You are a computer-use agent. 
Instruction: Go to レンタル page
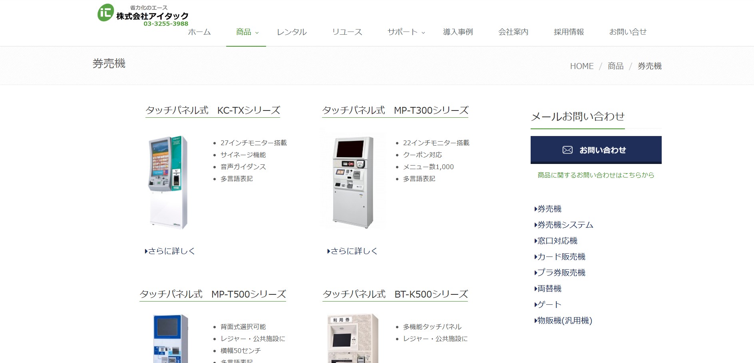point(292,32)
